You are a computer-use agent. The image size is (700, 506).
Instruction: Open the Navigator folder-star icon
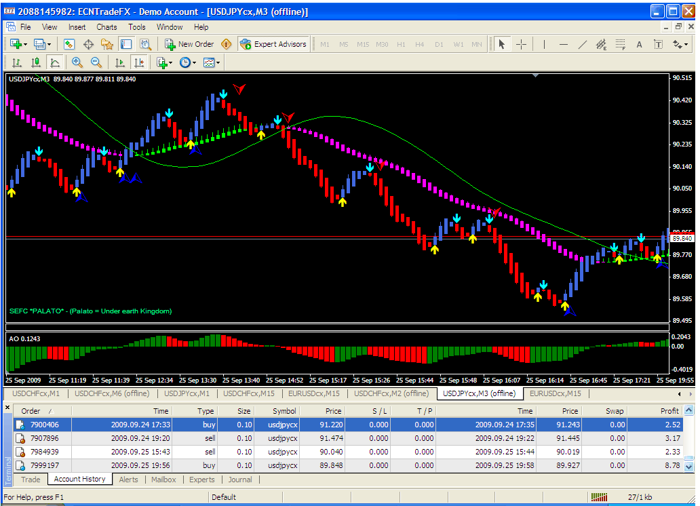[107, 44]
